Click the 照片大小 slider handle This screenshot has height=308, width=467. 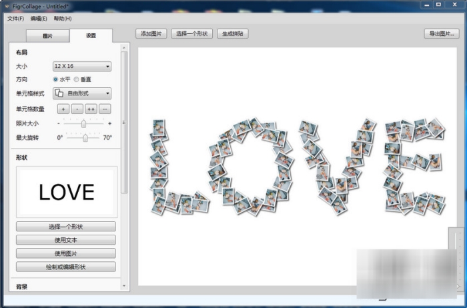(83, 123)
